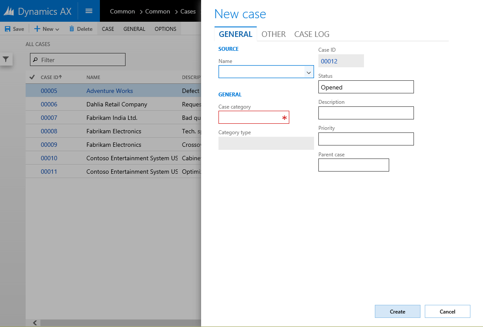483x327 pixels.
Task: Open the CASE LOG tab
Action: pyautogui.click(x=312, y=34)
